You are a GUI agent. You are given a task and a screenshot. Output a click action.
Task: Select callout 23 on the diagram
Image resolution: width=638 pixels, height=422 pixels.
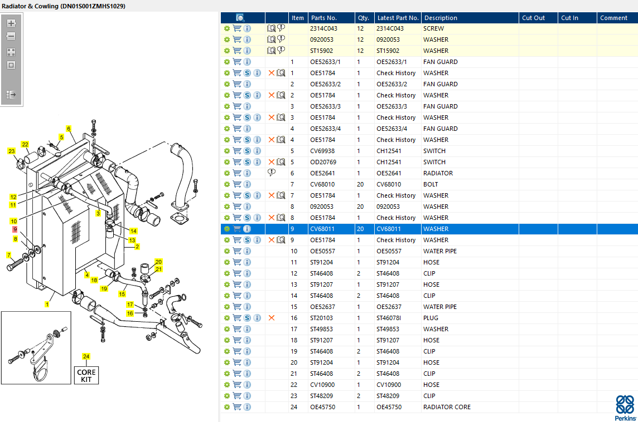point(11,151)
